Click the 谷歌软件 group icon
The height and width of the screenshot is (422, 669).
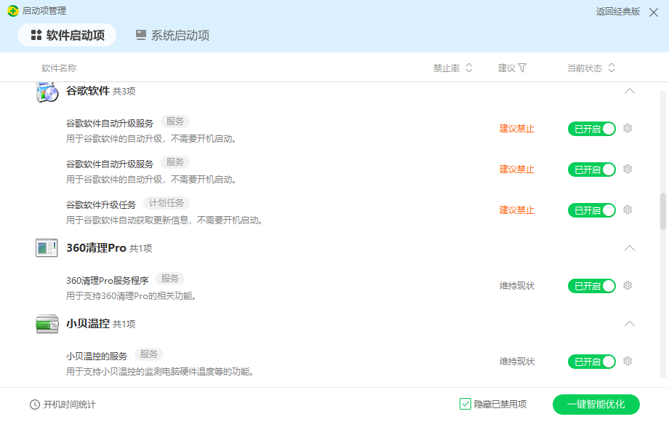(47, 91)
